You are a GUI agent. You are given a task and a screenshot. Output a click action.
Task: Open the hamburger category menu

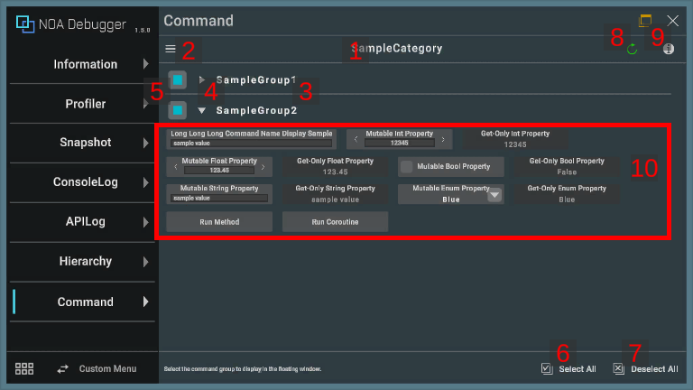click(171, 49)
